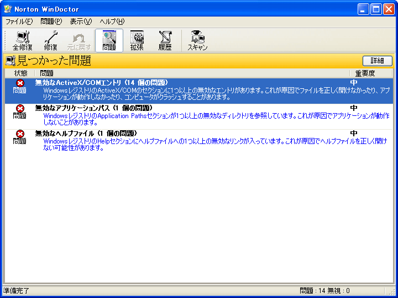Click the ActiveX/COM section description text
Screen dimensions: 398x298
point(217,94)
